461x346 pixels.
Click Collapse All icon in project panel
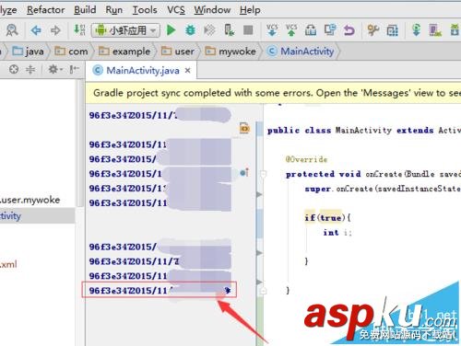(30, 70)
